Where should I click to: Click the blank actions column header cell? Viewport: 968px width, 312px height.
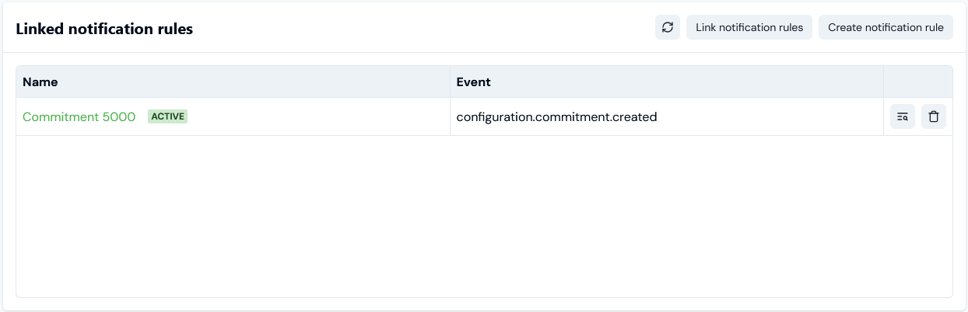coord(918,81)
